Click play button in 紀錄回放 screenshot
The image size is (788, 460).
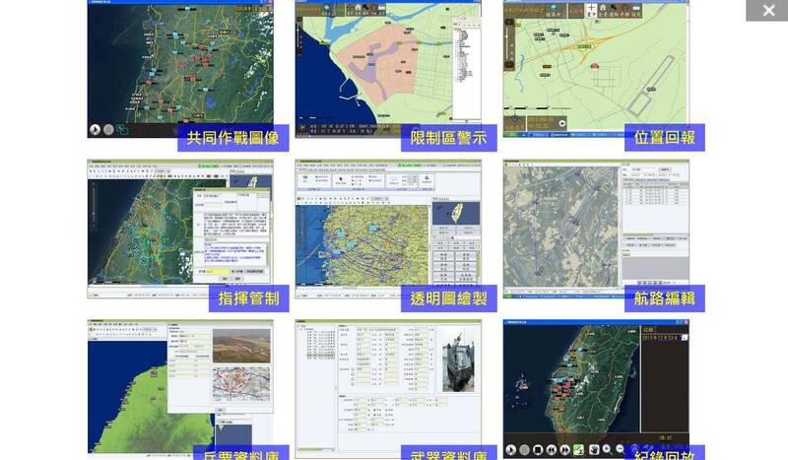(x=510, y=450)
